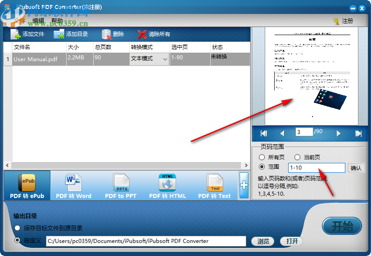
Task: Click the Browse (浏览) button
Action: (x=263, y=241)
